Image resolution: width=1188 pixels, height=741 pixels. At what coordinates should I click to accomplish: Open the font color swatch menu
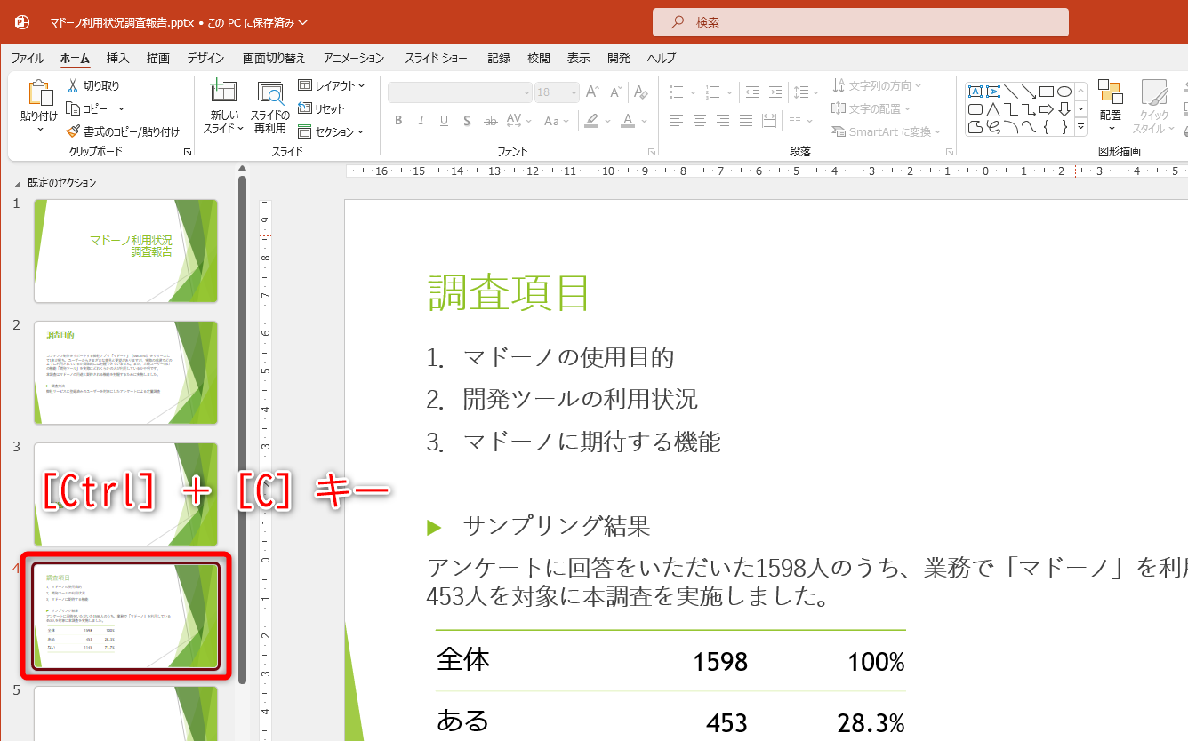point(642,122)
